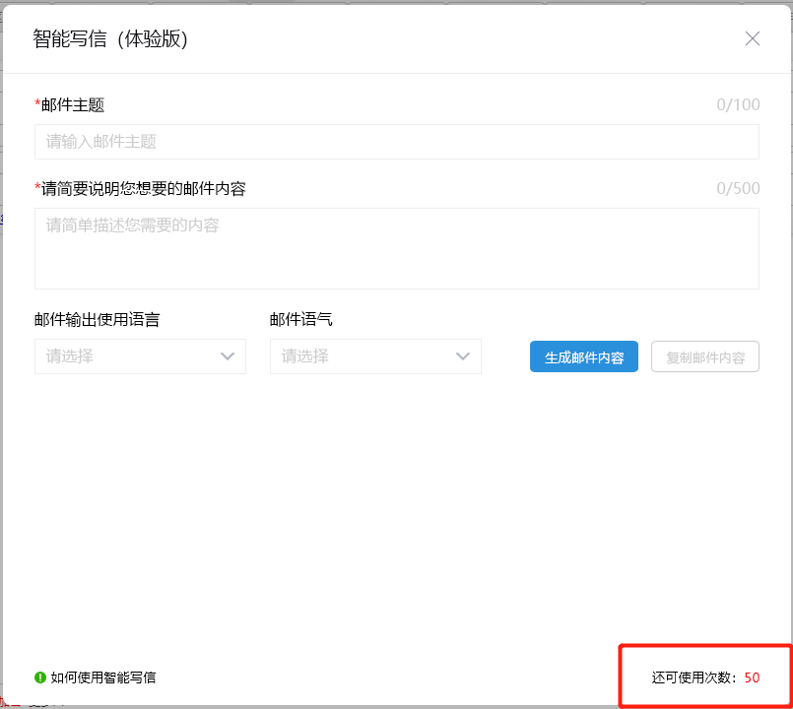Click the 邮件主题 field label
This screenshot has height=709, width=793.
pyautogui.click(x=73, y=105)
